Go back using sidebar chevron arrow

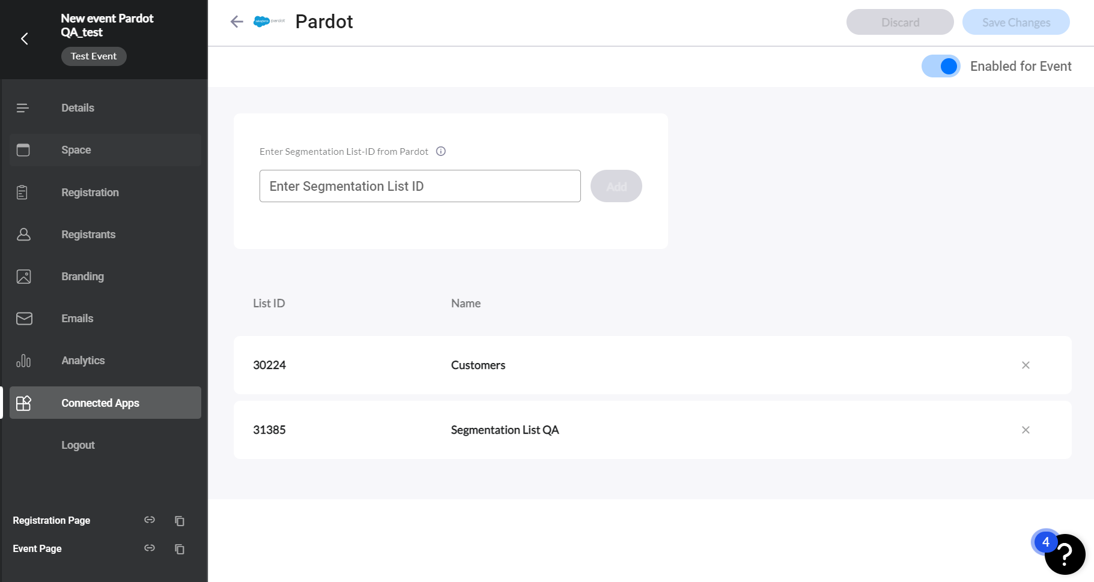(25, 39)
